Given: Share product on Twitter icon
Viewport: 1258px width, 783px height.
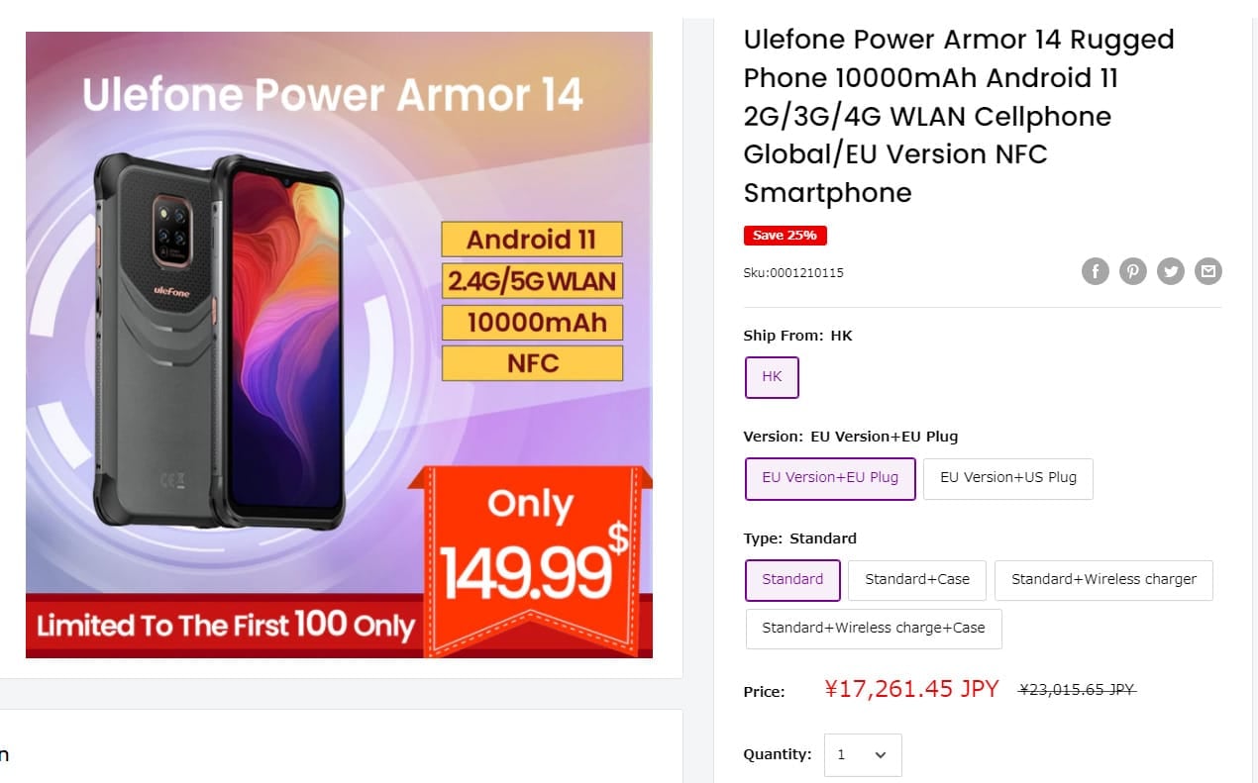Looking at the screenshot, I should [1171, 271].
